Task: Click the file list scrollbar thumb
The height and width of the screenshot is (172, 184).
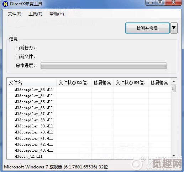Action: click(x=174, y=88)
